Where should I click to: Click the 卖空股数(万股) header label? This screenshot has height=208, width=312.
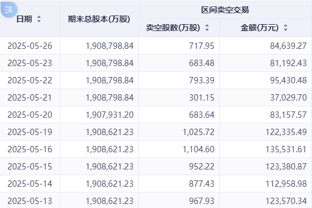point(173,28)
